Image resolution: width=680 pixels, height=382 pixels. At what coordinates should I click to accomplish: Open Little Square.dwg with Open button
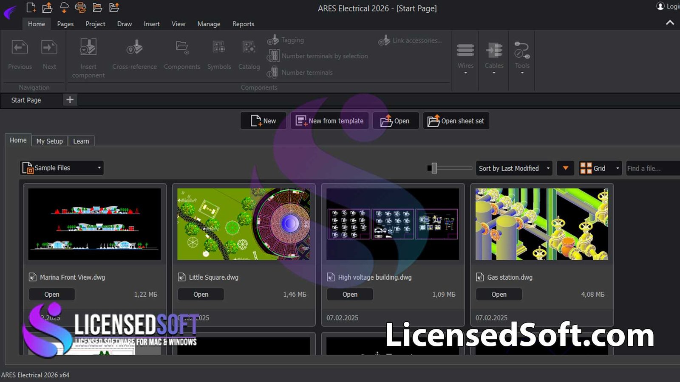[201, 294]
